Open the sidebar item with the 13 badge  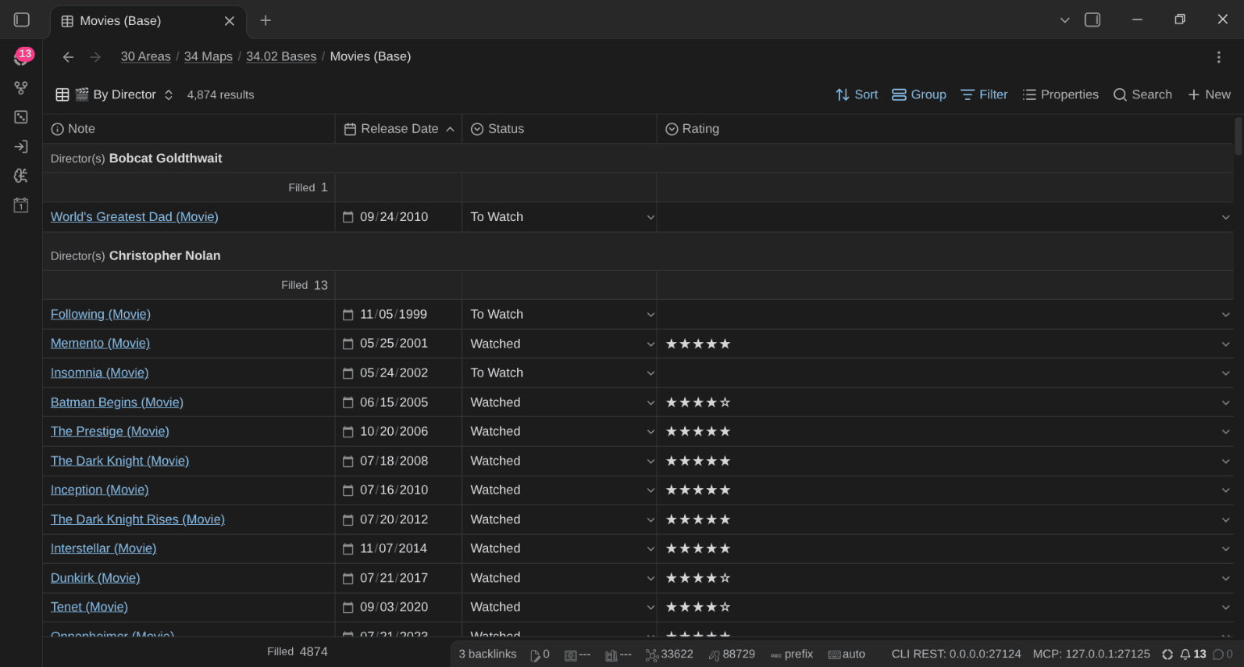(x=22, y=57)
